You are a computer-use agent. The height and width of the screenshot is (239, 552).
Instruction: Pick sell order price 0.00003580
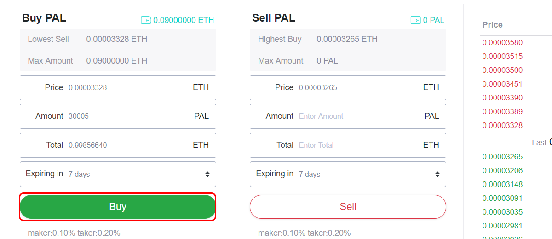click(502, 42)
